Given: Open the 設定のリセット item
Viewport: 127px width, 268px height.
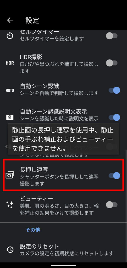Looking at the screenshot, I should tap(63, 250).
